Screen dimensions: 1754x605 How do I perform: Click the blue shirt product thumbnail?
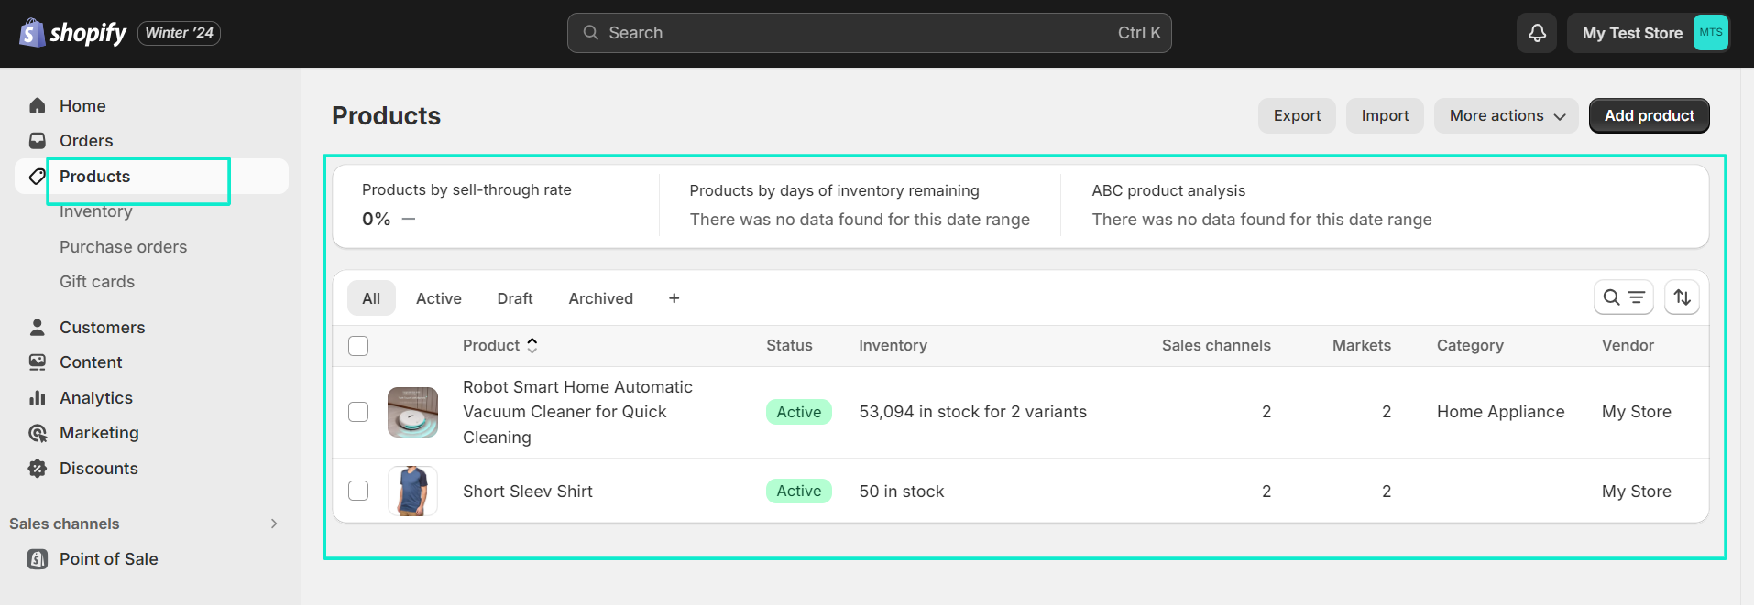point(412,491)
